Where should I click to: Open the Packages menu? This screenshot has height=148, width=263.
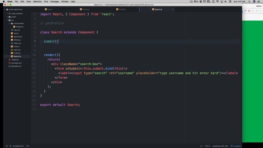[55, 2]
